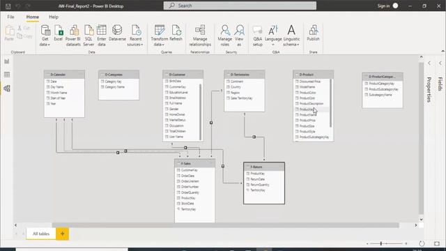Publish the report
446x251 pixels.
coord(313,33)
